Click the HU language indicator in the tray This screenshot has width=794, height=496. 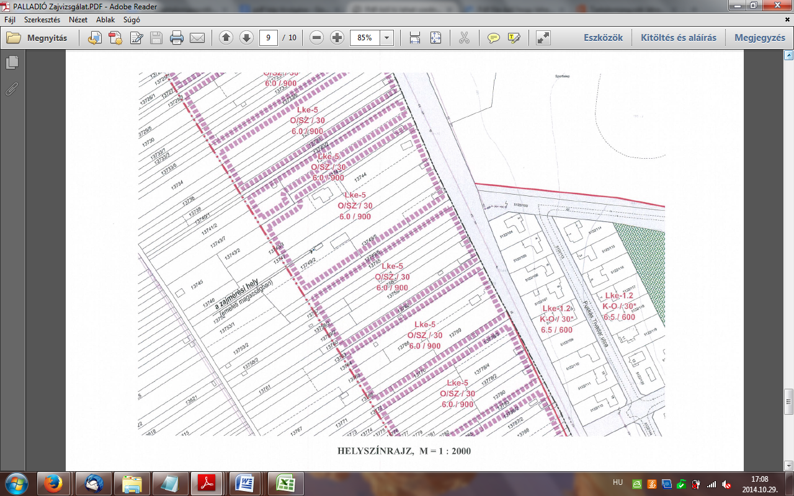point(618,482)
